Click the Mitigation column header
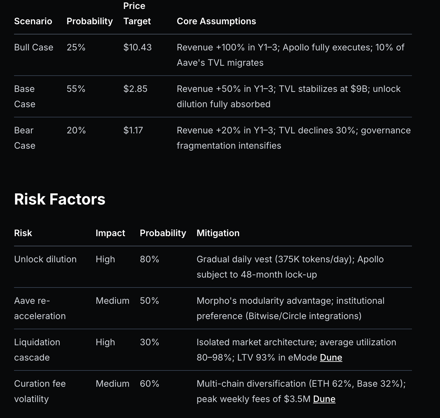The image size is (440, 418). tap(218, 233)
